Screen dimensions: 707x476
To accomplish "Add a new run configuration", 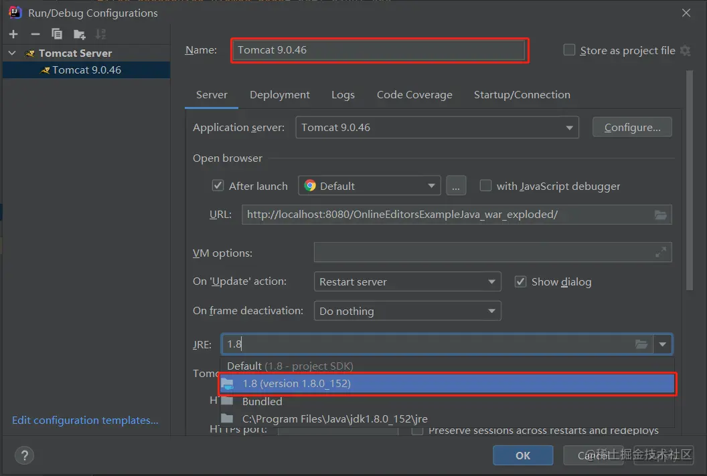I will (13, 33).
